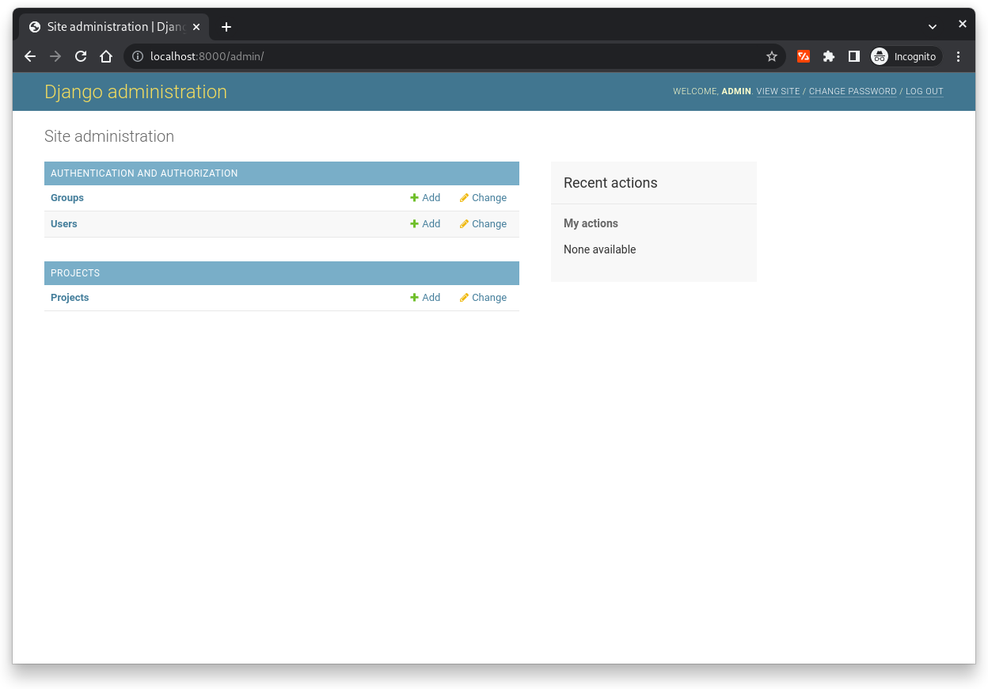This screenshot has width=988, height=689.
Task: Open the browser three-dot menu
Action: click(x=959, y=56)
